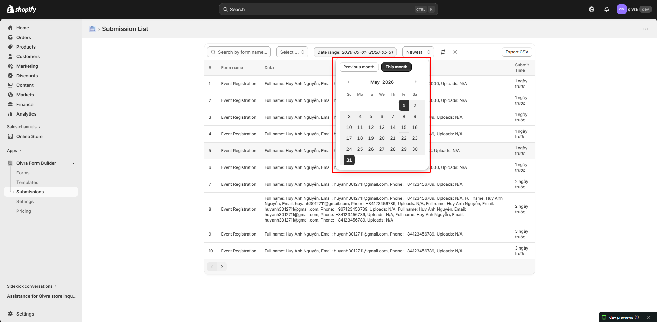Expand the Apps section
Image resolution: width=657 pixels, height=322 pixels.
point(14,151)
